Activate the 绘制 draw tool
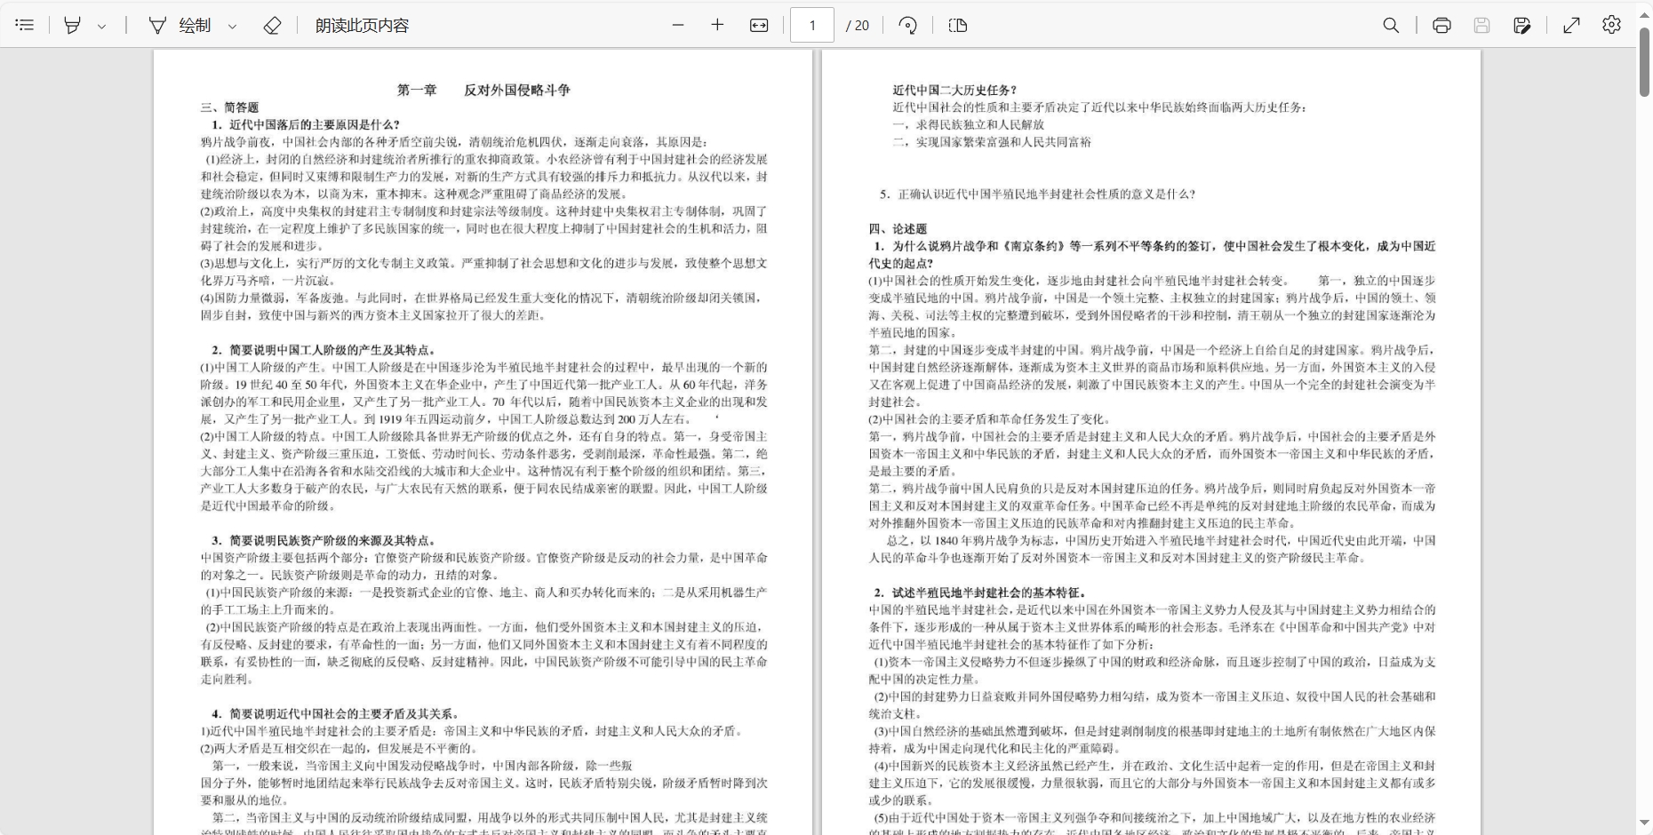 (180, 25)
